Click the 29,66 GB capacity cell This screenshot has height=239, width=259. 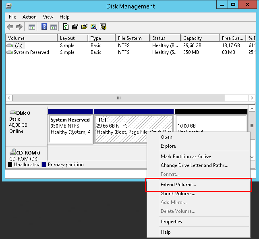(192, 45)
